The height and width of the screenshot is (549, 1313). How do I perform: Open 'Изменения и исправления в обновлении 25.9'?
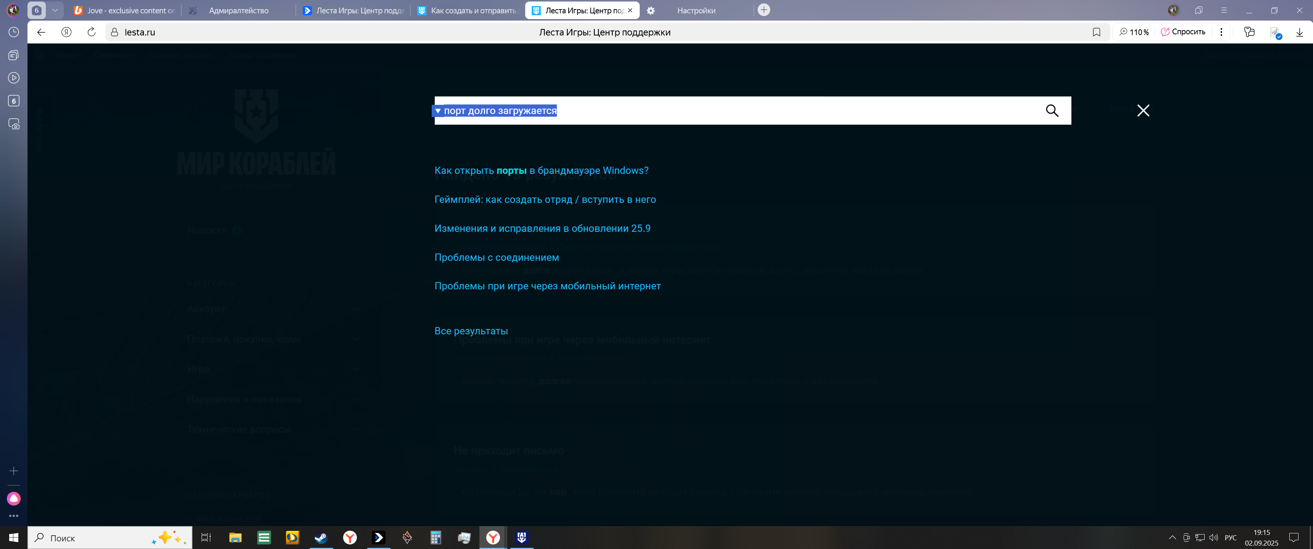tap(542, 229)
